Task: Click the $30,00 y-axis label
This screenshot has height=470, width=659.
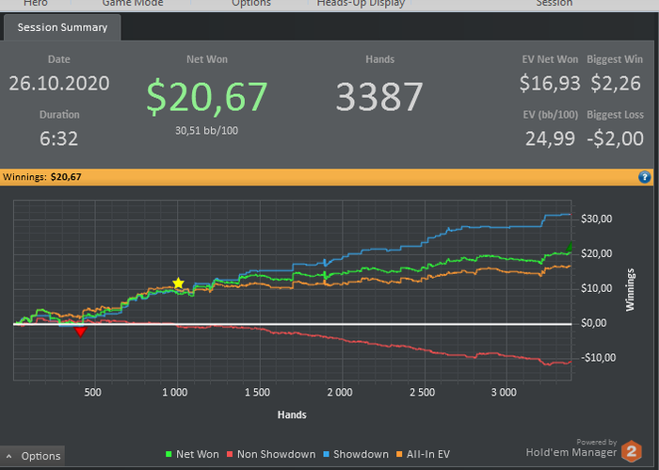Action: click(x=596, y=219)
